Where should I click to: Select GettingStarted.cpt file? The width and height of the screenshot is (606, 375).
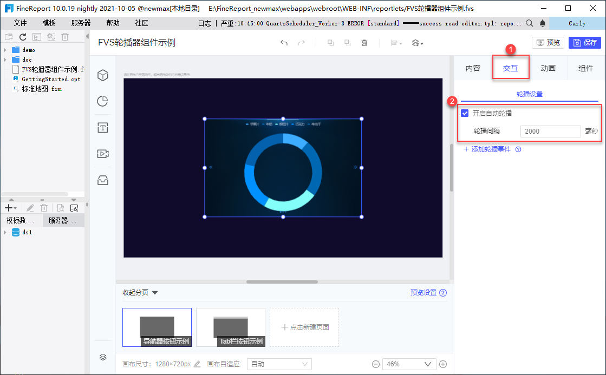click(47, 79)
